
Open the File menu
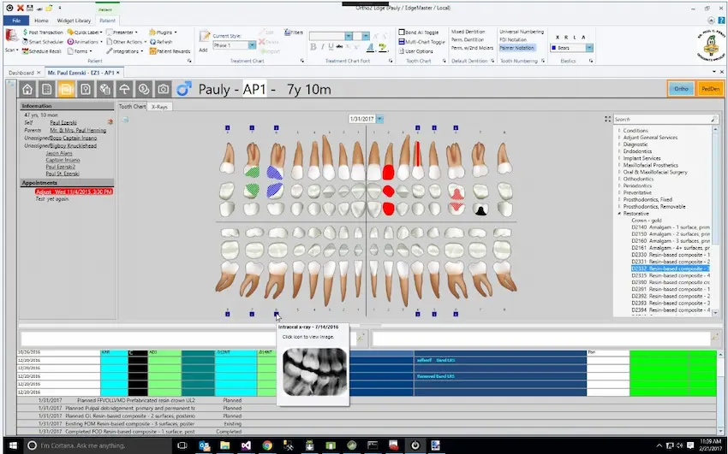[x=16, y=21]
